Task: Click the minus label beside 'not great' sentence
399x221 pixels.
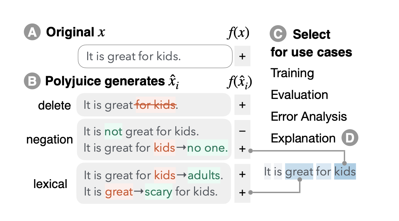Action: [x=242, y=131]
